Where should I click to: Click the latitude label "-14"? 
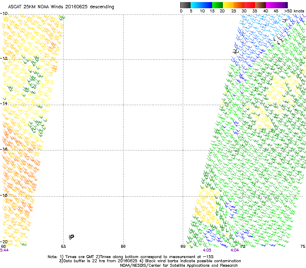pos(4,103)
